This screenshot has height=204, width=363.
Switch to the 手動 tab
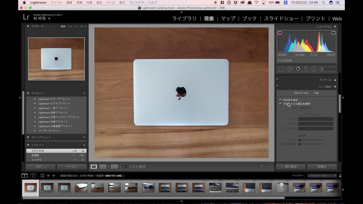tap(316, 93)
